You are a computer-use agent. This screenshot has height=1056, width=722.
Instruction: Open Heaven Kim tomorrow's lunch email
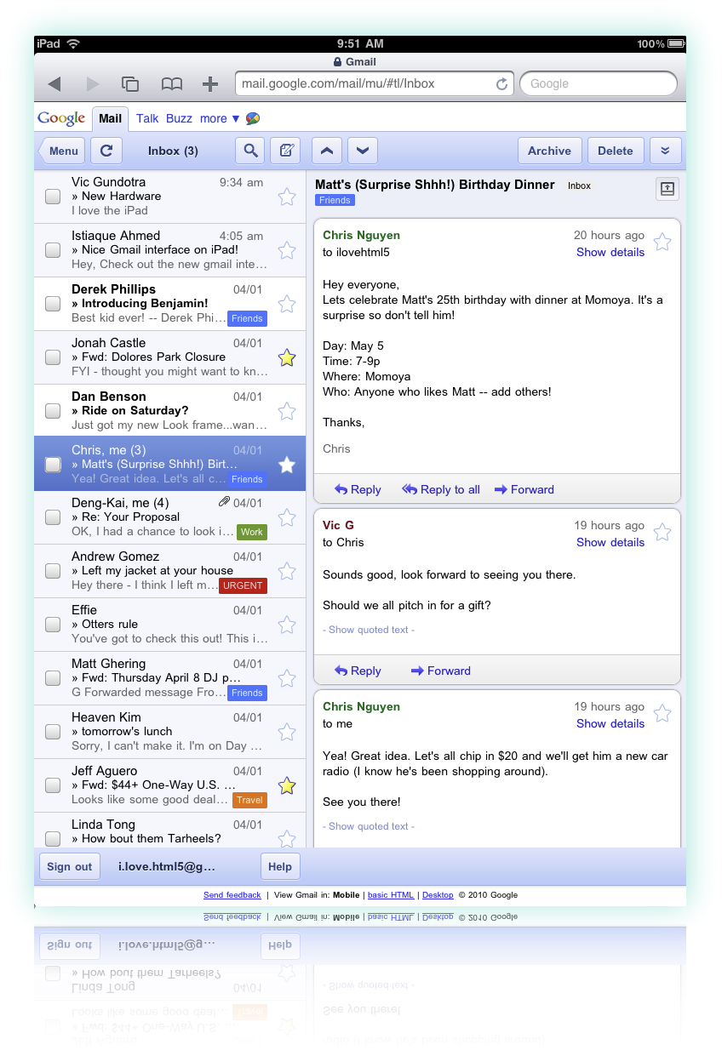click(169, 732)
